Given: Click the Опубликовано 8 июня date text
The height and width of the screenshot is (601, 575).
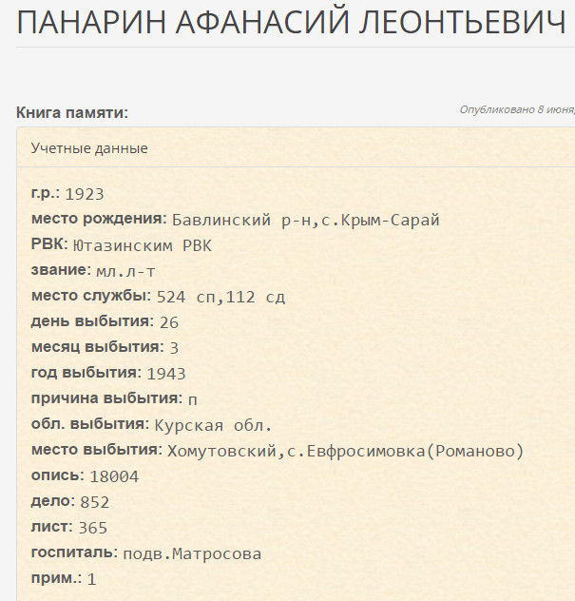Looking at the screenshot, I should (x=516, y=110).
